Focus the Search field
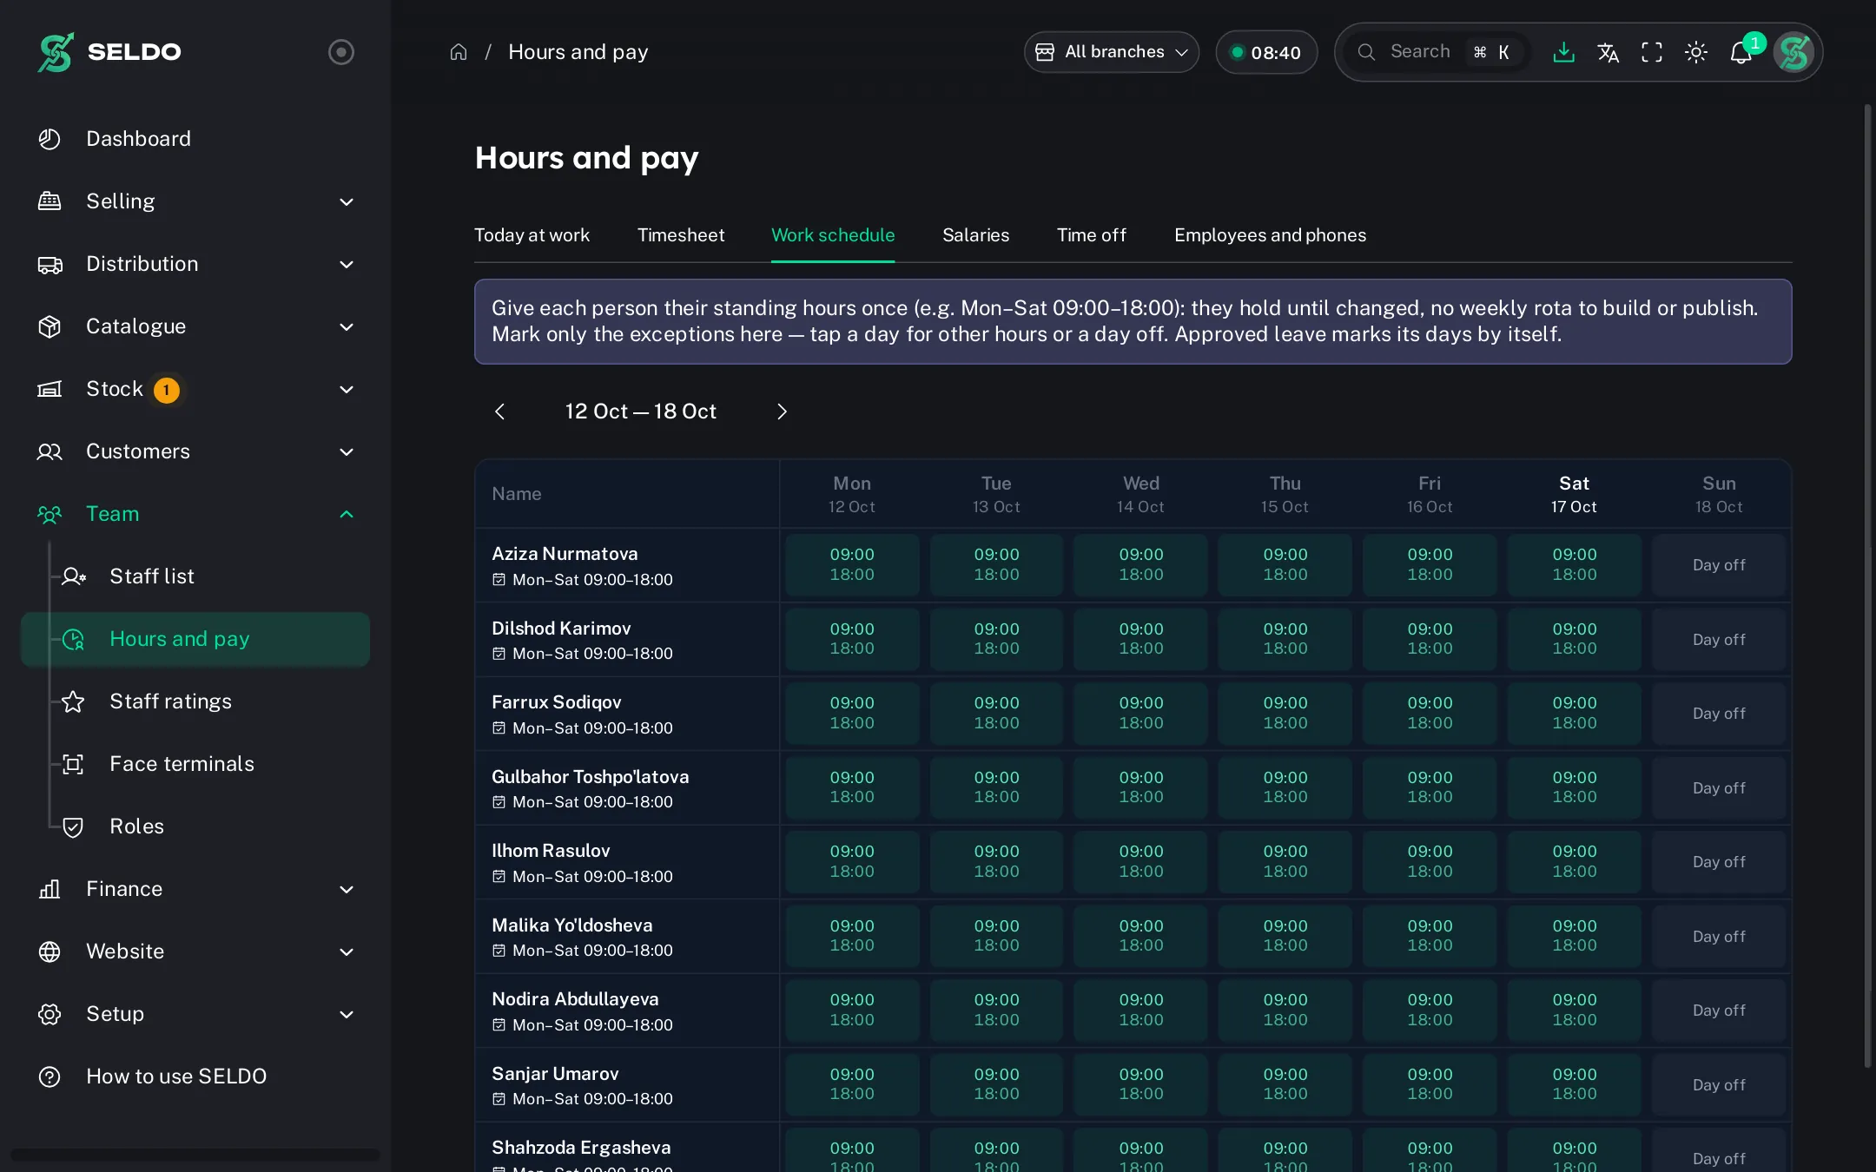 [1438, 52]
